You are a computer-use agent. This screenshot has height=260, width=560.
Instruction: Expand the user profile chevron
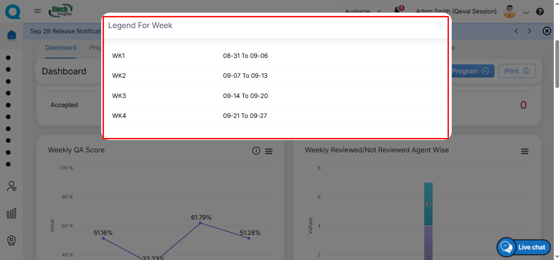tap(526, 12)
